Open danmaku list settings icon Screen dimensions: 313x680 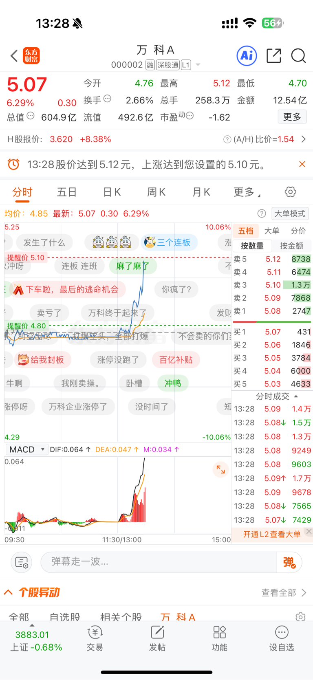point(21,563)
